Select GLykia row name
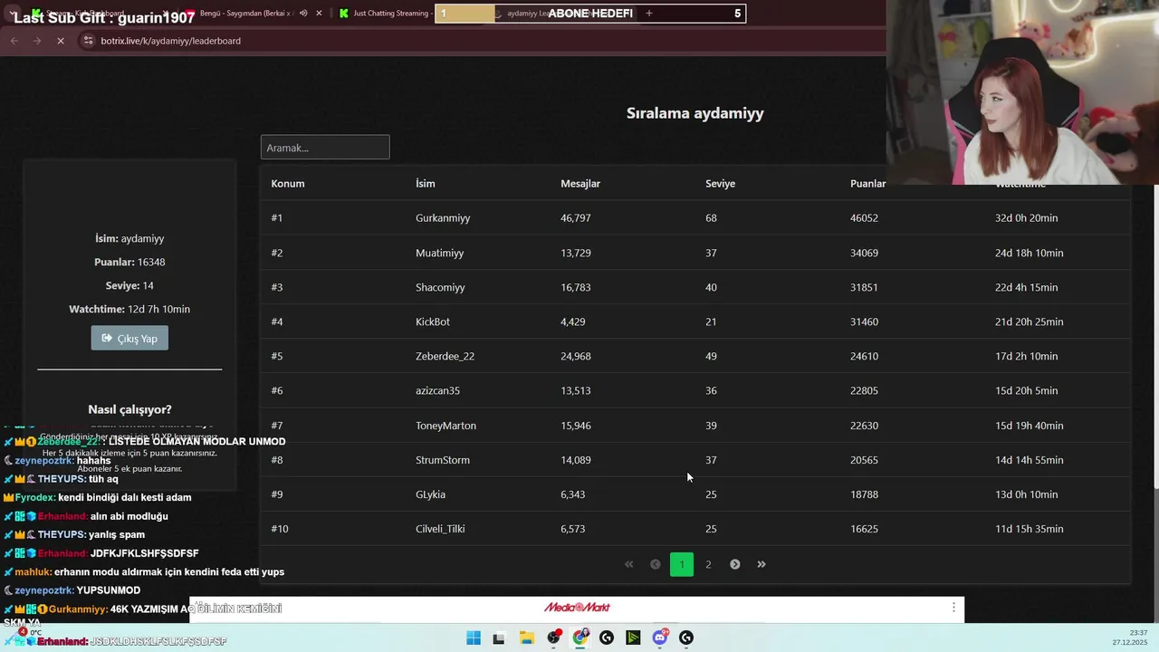This screenshot has height=652, width=1159. click(x=430, y=494)
